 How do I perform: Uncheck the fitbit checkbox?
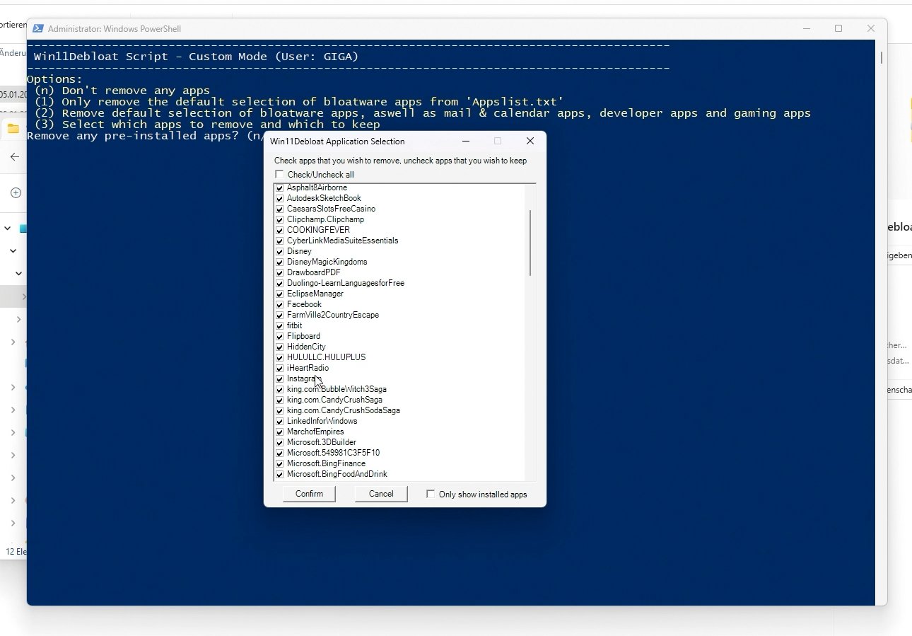coord(280,325)
